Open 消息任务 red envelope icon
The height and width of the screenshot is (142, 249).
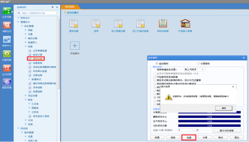7,25
